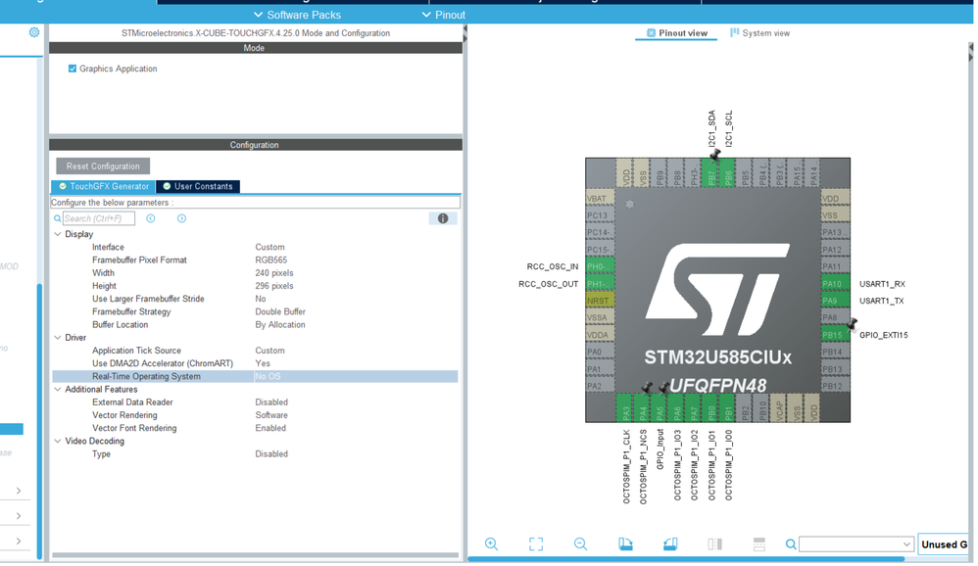Click the External Data Reader Disabled value
The width and height of the screenshot is (978, 566).
tap(271, 402)
